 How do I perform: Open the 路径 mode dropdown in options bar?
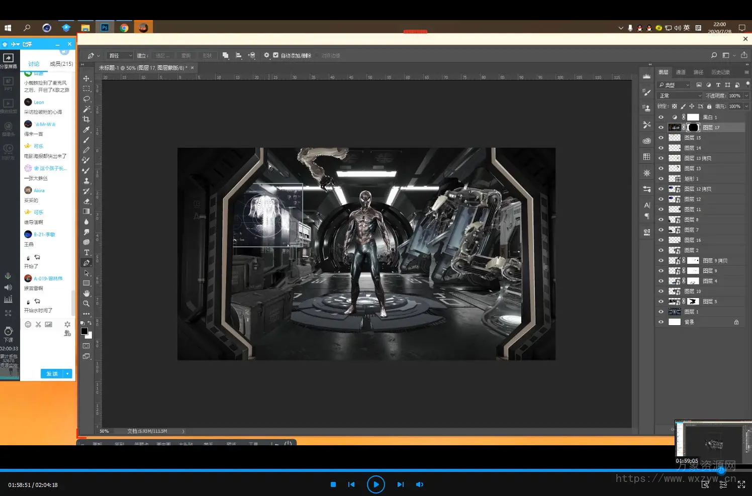[x=120, y=55]
